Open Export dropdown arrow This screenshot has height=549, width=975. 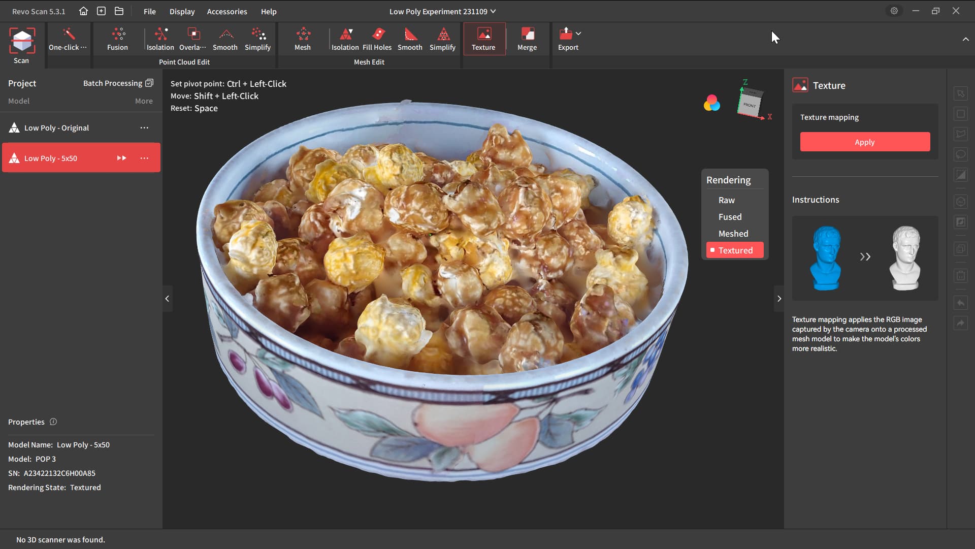coord(578,34)
